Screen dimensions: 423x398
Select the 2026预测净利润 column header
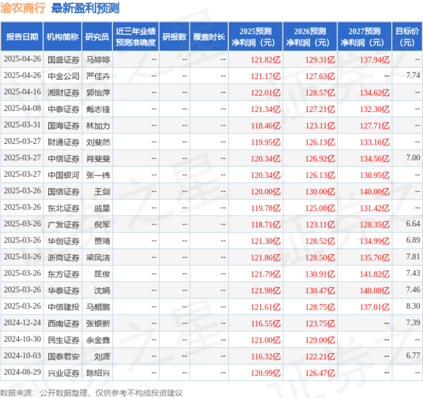click(x=310, y=37)
